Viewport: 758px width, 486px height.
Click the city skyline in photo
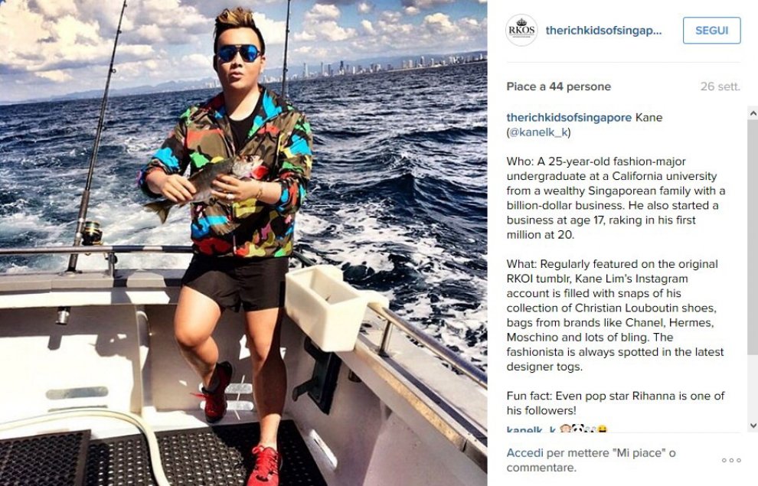tap(387, 67)
